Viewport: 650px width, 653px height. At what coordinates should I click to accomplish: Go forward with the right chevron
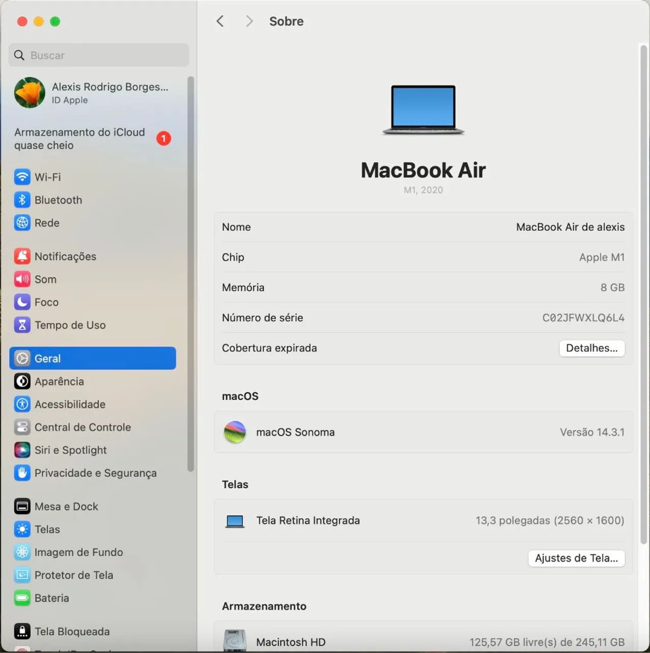click(x=249, y=21)
